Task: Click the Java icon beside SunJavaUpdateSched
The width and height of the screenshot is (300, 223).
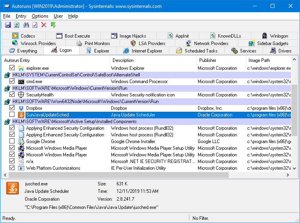Action: pos(21,115)
